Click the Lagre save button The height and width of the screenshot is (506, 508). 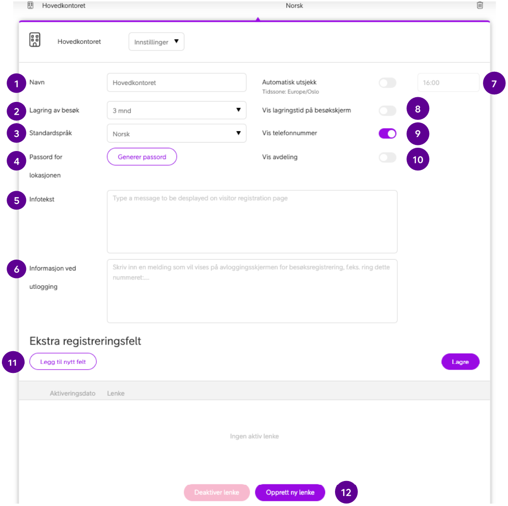pos(460,362)
